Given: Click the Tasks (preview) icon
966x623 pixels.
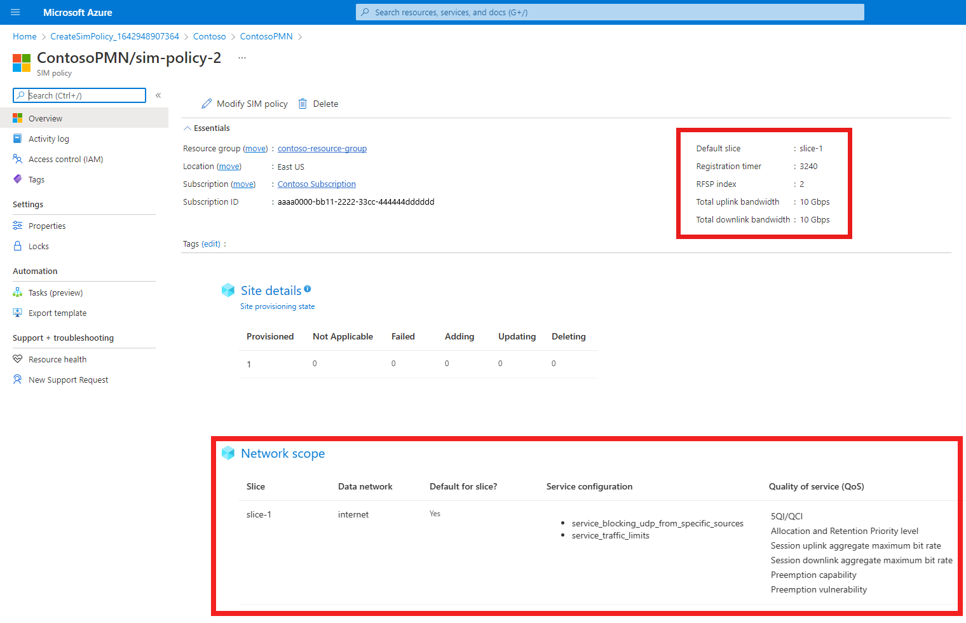Looking at the screenshot, I should point(18,292).
